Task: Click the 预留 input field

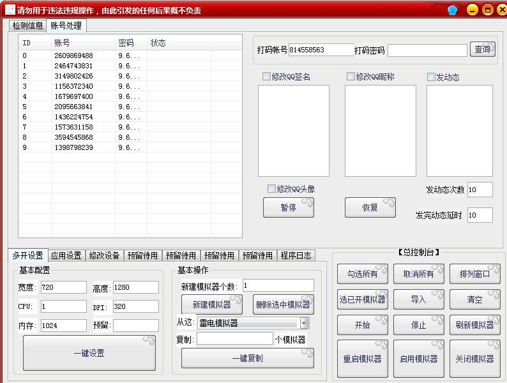Action: [x=136, y=326]
